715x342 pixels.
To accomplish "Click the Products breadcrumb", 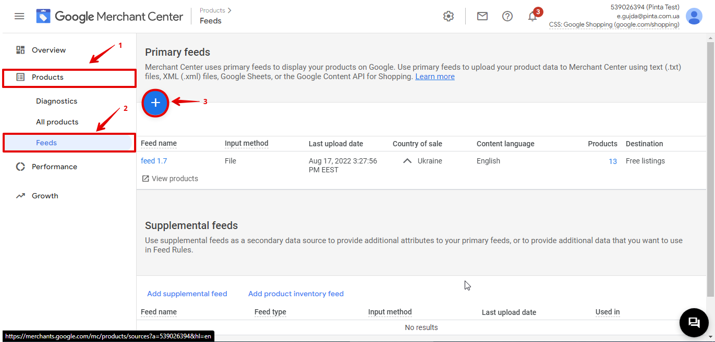I will [212, 10].
